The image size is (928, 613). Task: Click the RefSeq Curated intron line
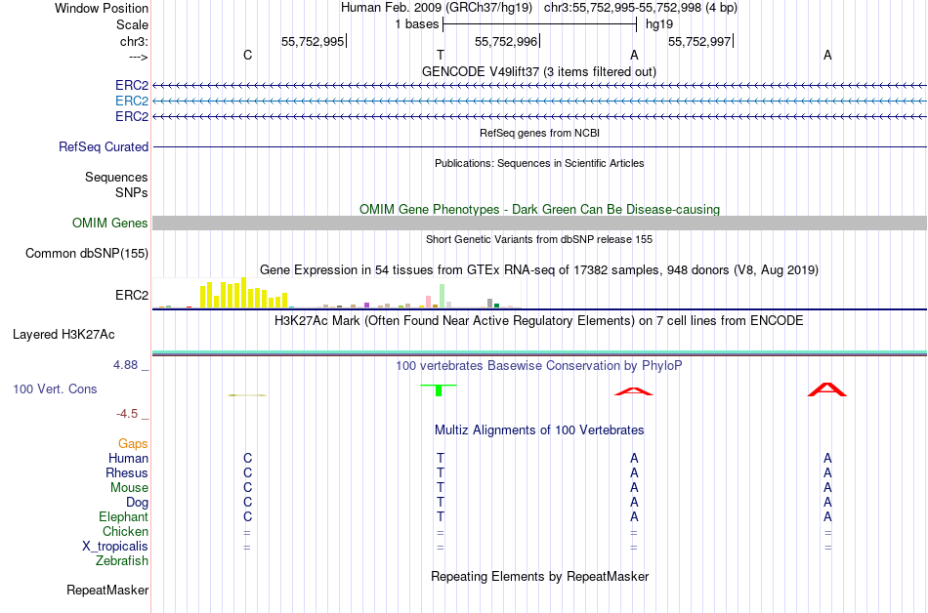539,146
